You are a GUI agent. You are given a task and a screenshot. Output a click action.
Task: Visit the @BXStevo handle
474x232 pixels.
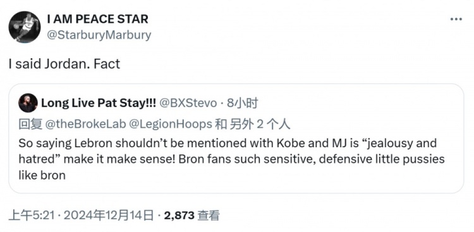(188, 104)
